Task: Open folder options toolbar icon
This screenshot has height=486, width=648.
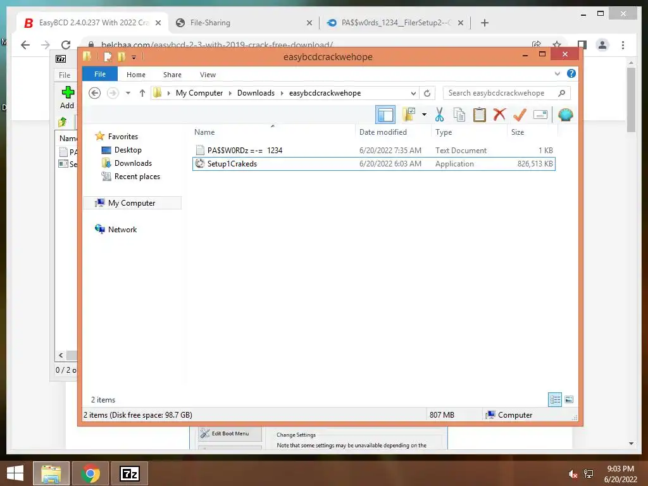Action: [x=408, y=115]
